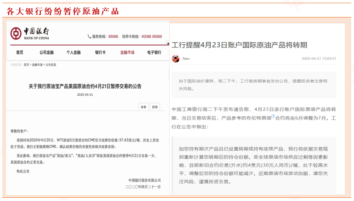
Task: Open the 银行卡 navigation tab
Action: click(x=100, y=52)
